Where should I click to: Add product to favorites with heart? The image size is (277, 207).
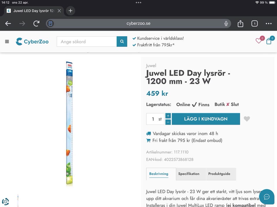click(247, 119)
